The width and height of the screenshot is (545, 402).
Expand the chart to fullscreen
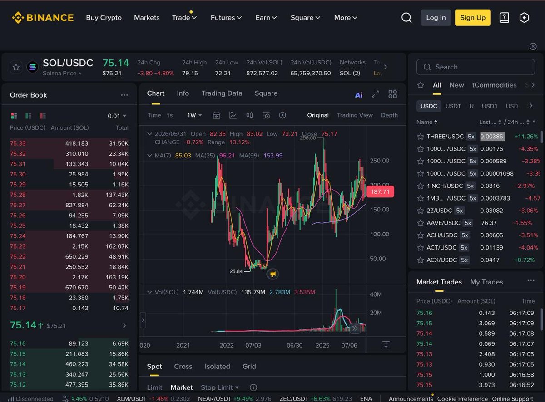pyautogui.click(x=375, y=94)
